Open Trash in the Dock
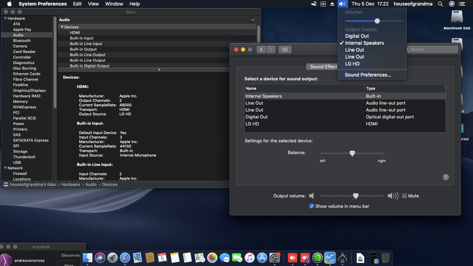The width and height of the screenshot is (473, 266). pyautogui.click(x=385, y=257)
